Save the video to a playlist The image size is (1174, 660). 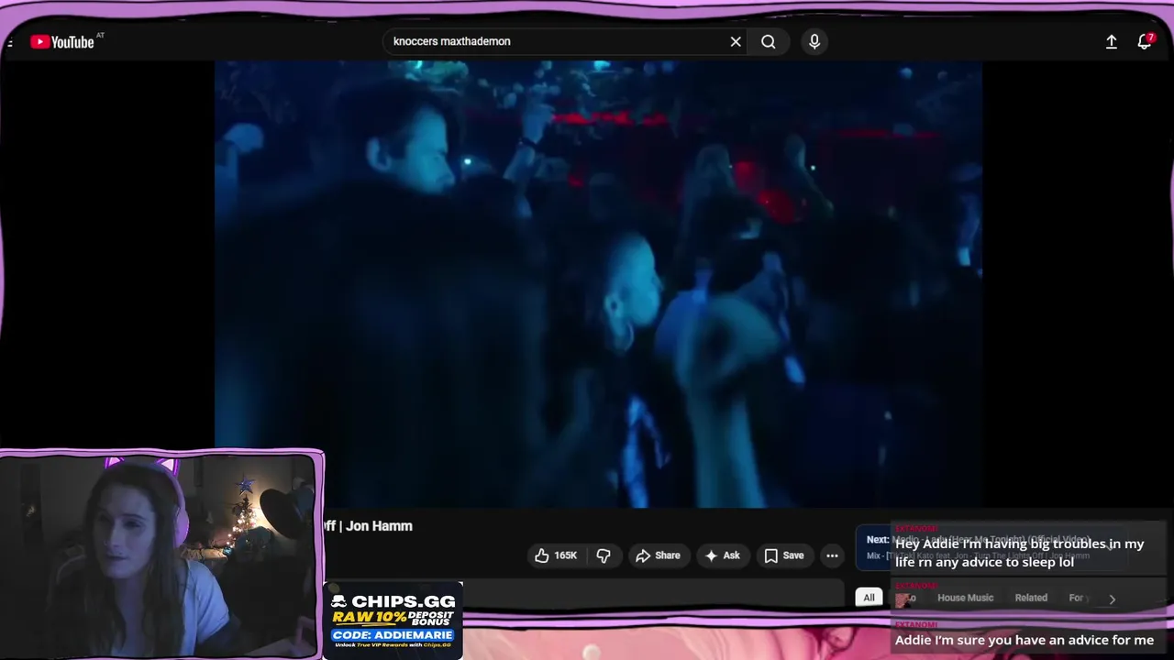(x=784, y=555)
